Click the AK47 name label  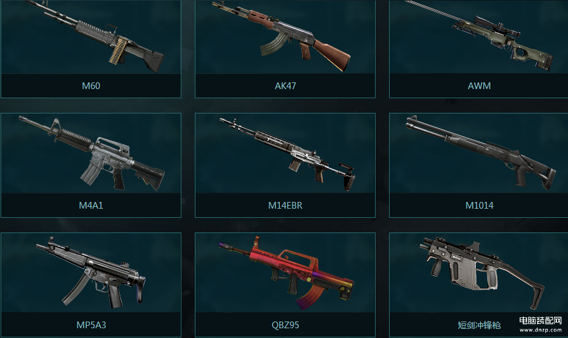(x=285, y=86)
